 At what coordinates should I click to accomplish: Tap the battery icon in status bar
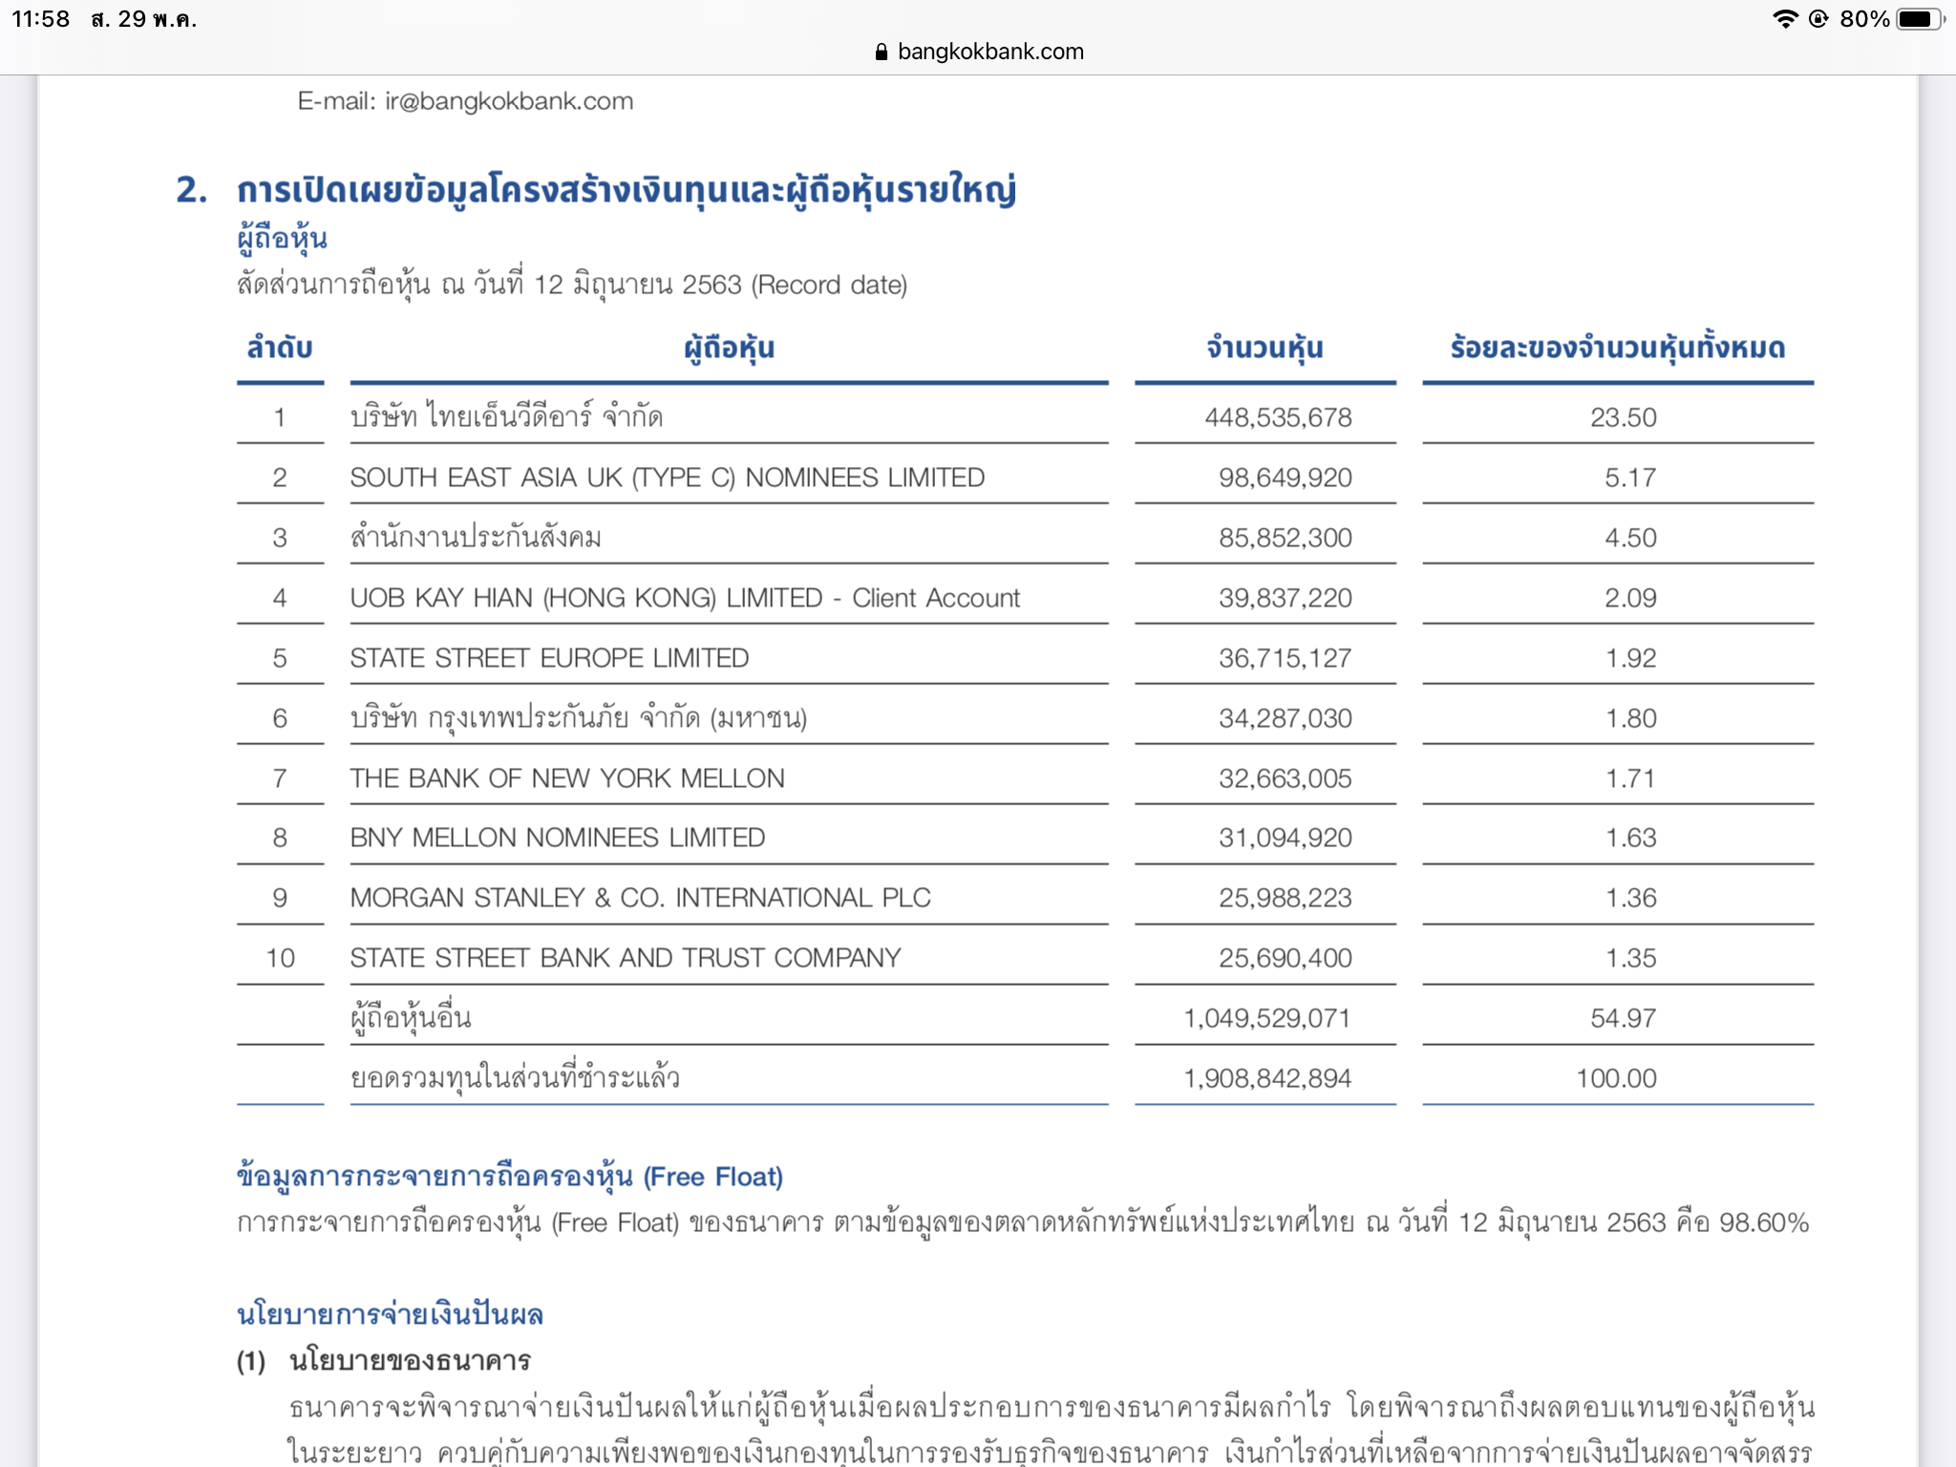click(1921, 19)
